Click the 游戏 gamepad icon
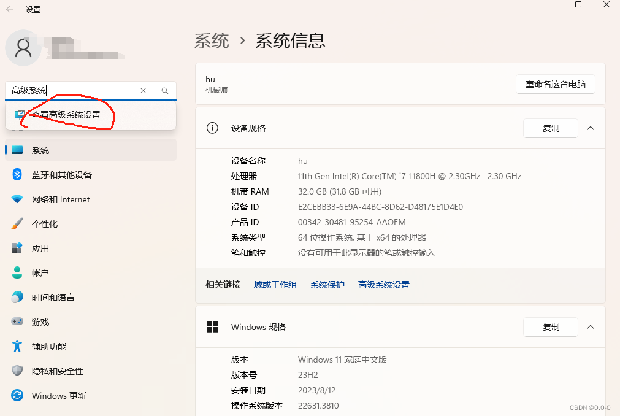This screenshot has height=416, width=620. pyautogui.click(x=17, y=322)
